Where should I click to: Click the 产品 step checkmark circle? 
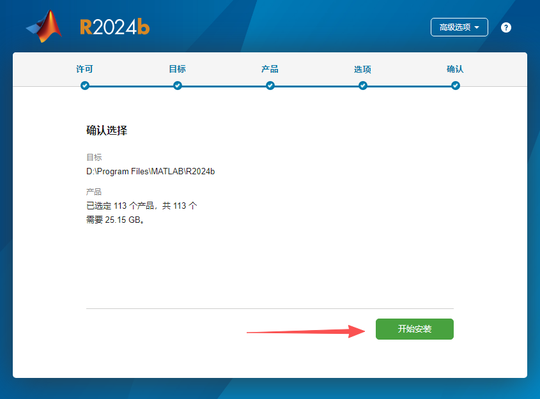[270, 85]
